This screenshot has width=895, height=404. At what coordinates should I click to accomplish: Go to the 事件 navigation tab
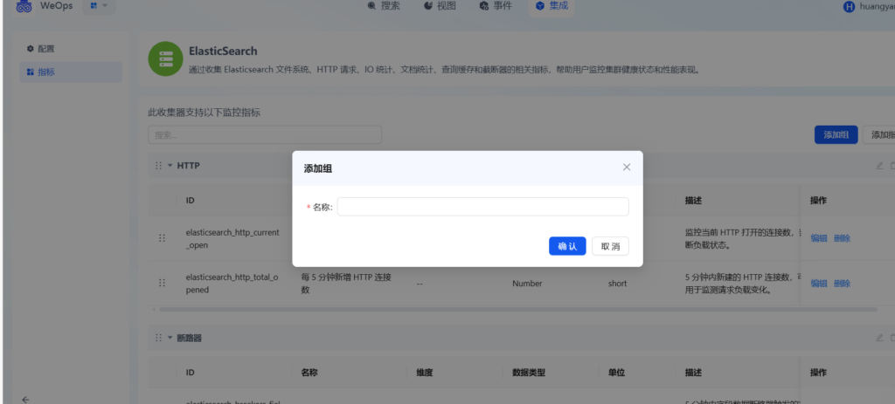point(496,6)
